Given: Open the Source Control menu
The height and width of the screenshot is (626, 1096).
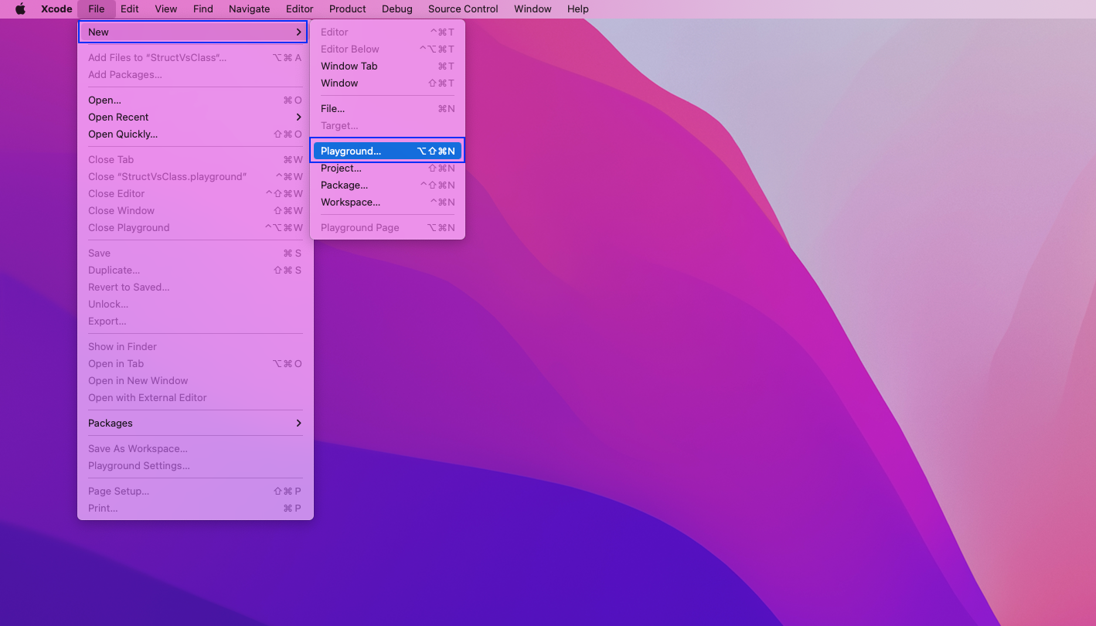Looking at the screenshot, I should (463, 9).
